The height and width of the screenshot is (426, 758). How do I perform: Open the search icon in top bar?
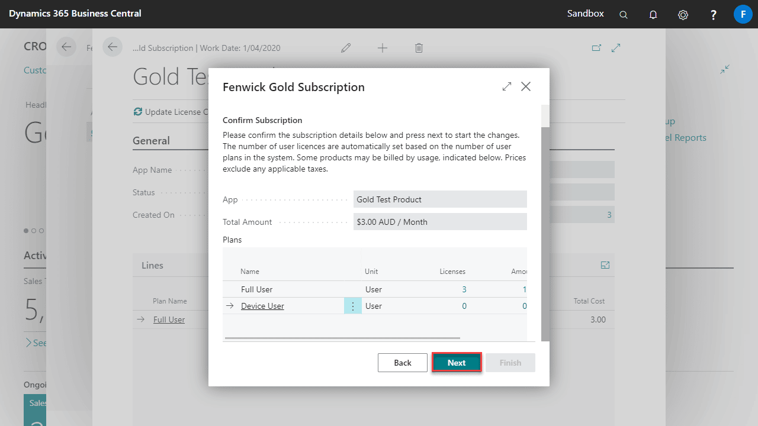click(624, 15)
